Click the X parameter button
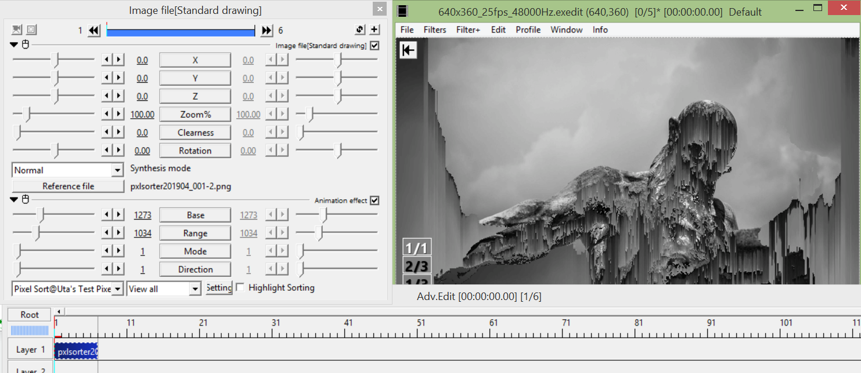861x373 pixels. [195, 60]
